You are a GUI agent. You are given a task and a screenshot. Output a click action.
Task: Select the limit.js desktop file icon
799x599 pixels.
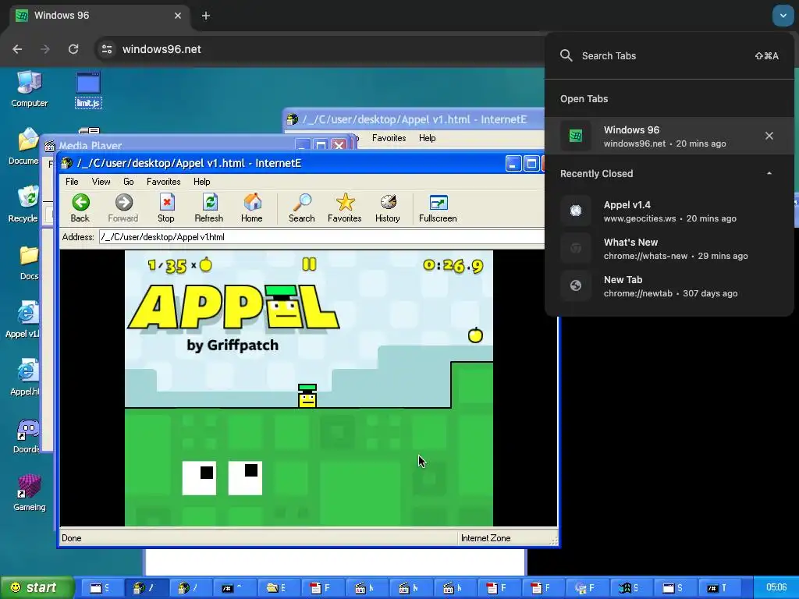pyautogui.click(x=88, y=90)
